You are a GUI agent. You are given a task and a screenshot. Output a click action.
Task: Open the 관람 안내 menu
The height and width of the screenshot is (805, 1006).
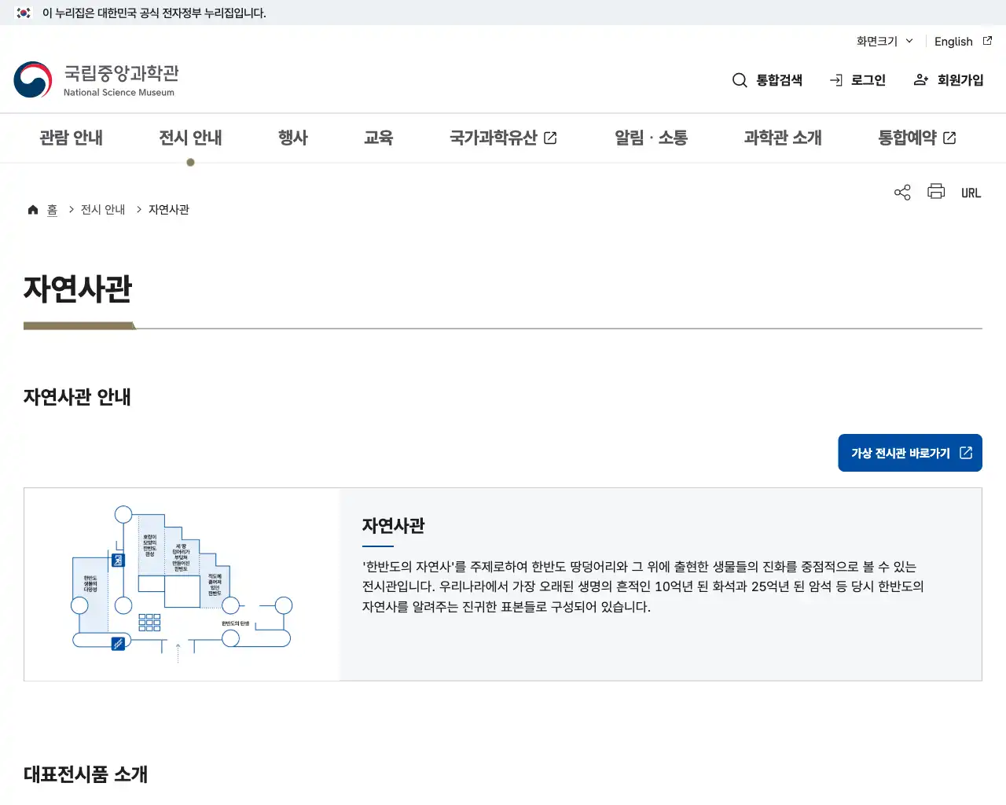(72, 138)
